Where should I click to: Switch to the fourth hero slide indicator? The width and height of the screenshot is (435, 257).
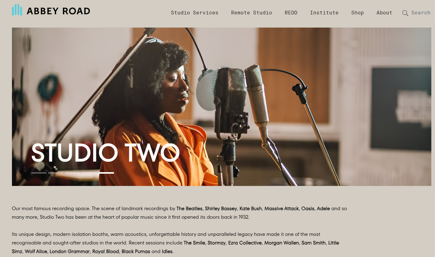(x=89, y=173)
